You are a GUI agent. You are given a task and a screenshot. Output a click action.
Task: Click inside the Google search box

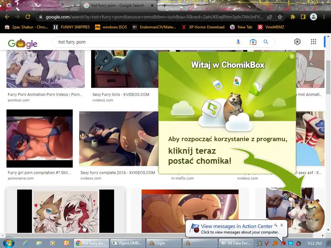[x=144, y=42]
